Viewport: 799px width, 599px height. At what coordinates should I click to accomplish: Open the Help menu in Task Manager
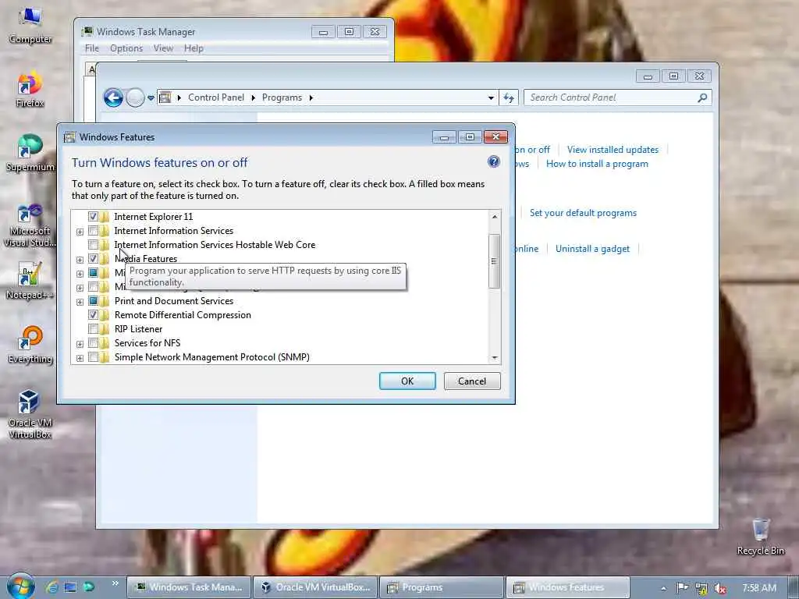tap(194, 48)
